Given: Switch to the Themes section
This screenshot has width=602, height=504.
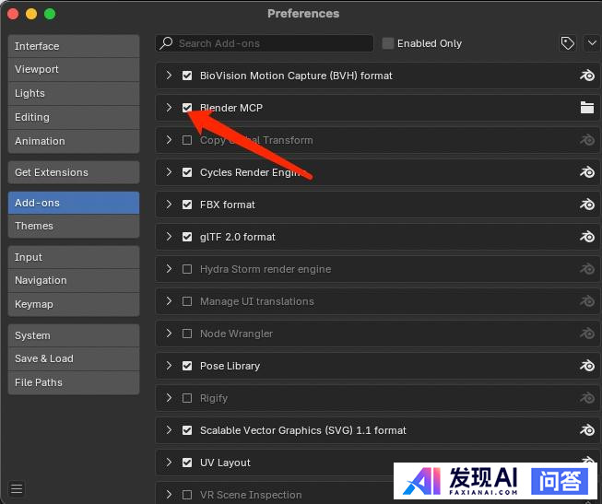Looking at the screenshot, I should point(74,226).
